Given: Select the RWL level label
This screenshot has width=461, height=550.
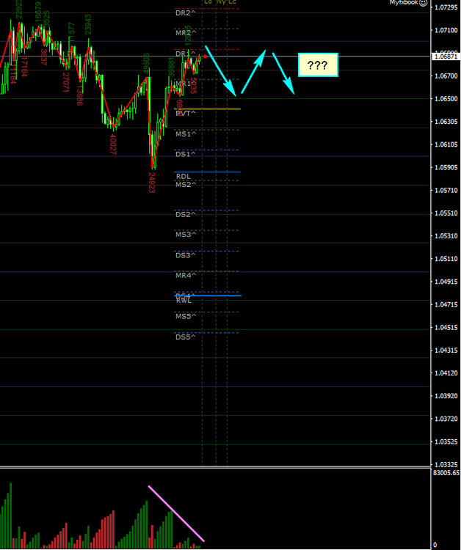Looking at the screenshot, I should point(184,301).
